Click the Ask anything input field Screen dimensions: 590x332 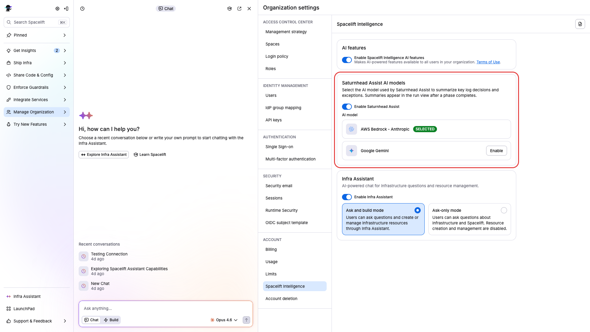click(166, 308)
